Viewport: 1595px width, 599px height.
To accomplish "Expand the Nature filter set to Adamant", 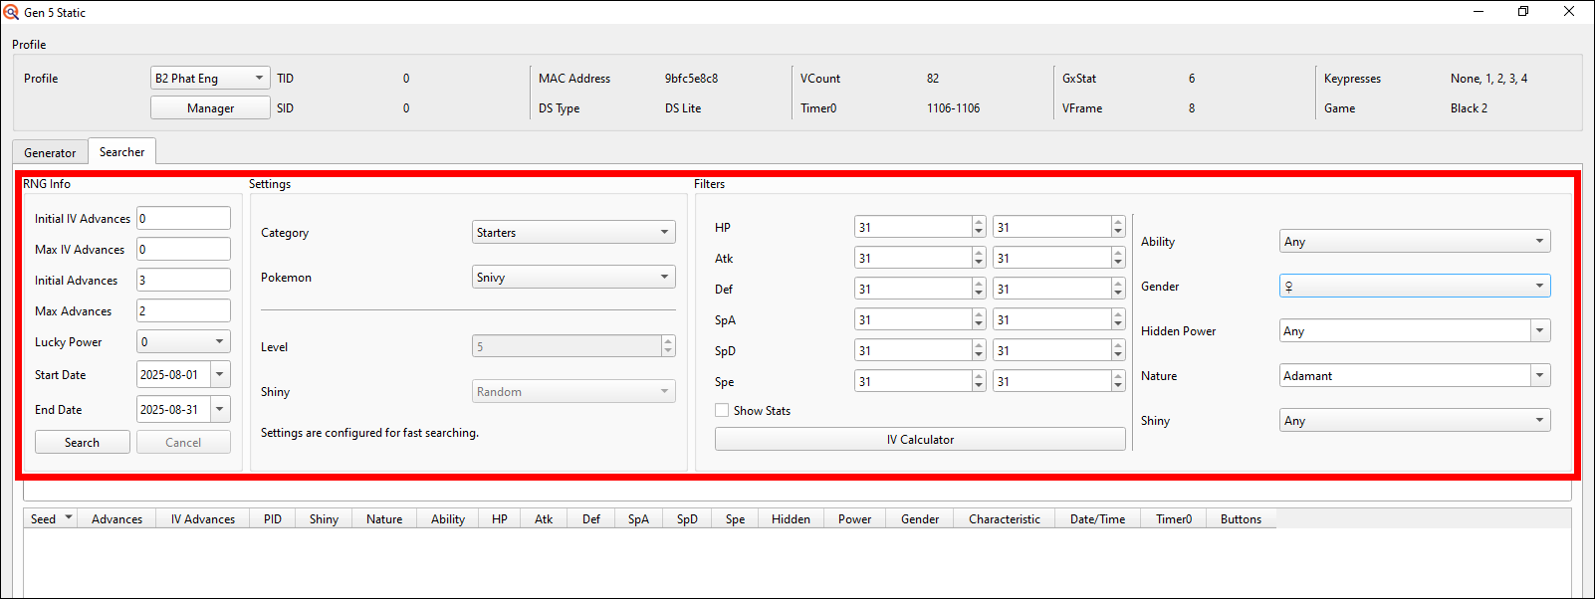I will pyautogui.click(x=1540, y=375).
